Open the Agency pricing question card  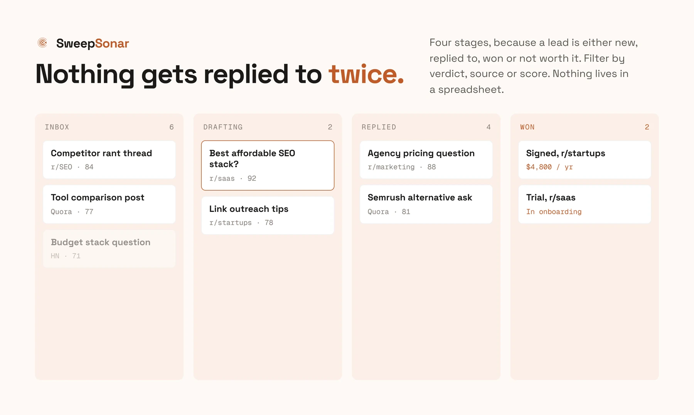[426, 160]
